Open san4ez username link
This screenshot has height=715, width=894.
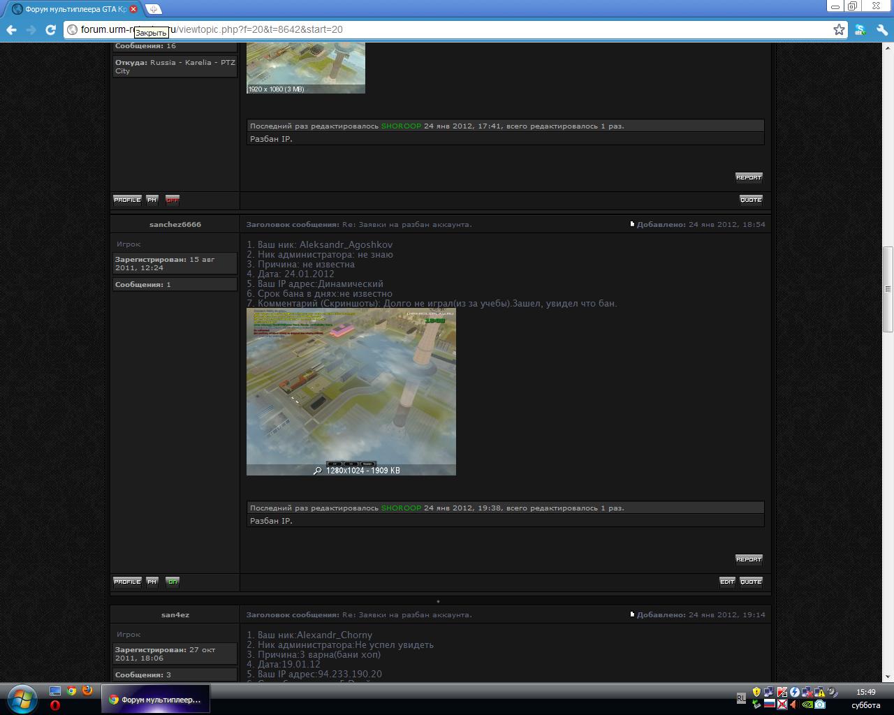[x=175, y=614]
